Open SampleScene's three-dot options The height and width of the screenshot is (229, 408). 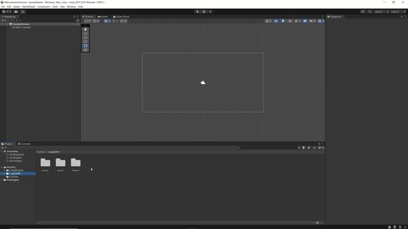tap(78, 24)
